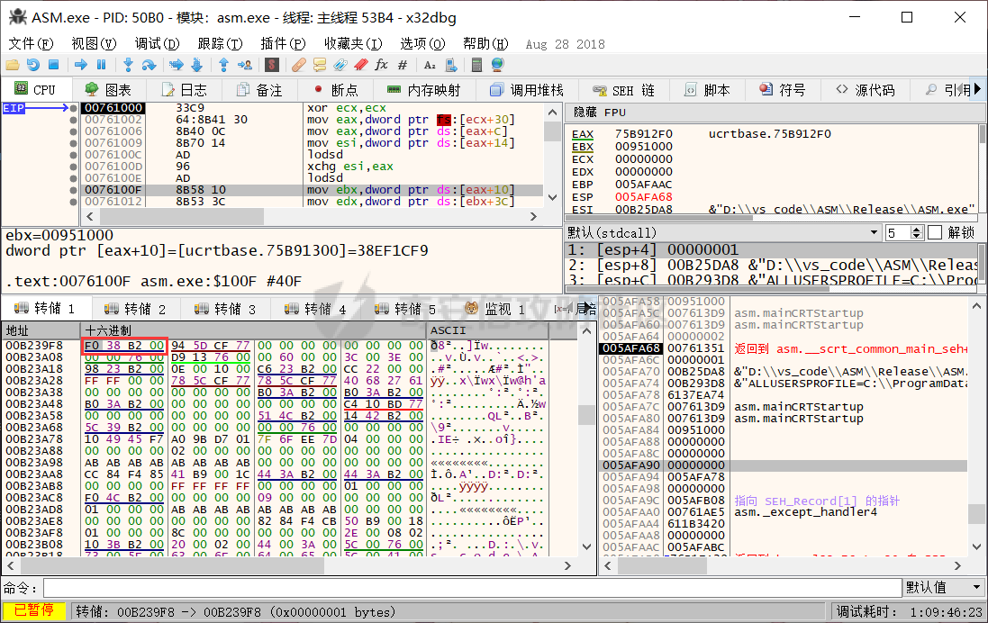Click the Step Into toolbar icon
Viewport: 988px width, 623px height.
(x=128, y=65)
